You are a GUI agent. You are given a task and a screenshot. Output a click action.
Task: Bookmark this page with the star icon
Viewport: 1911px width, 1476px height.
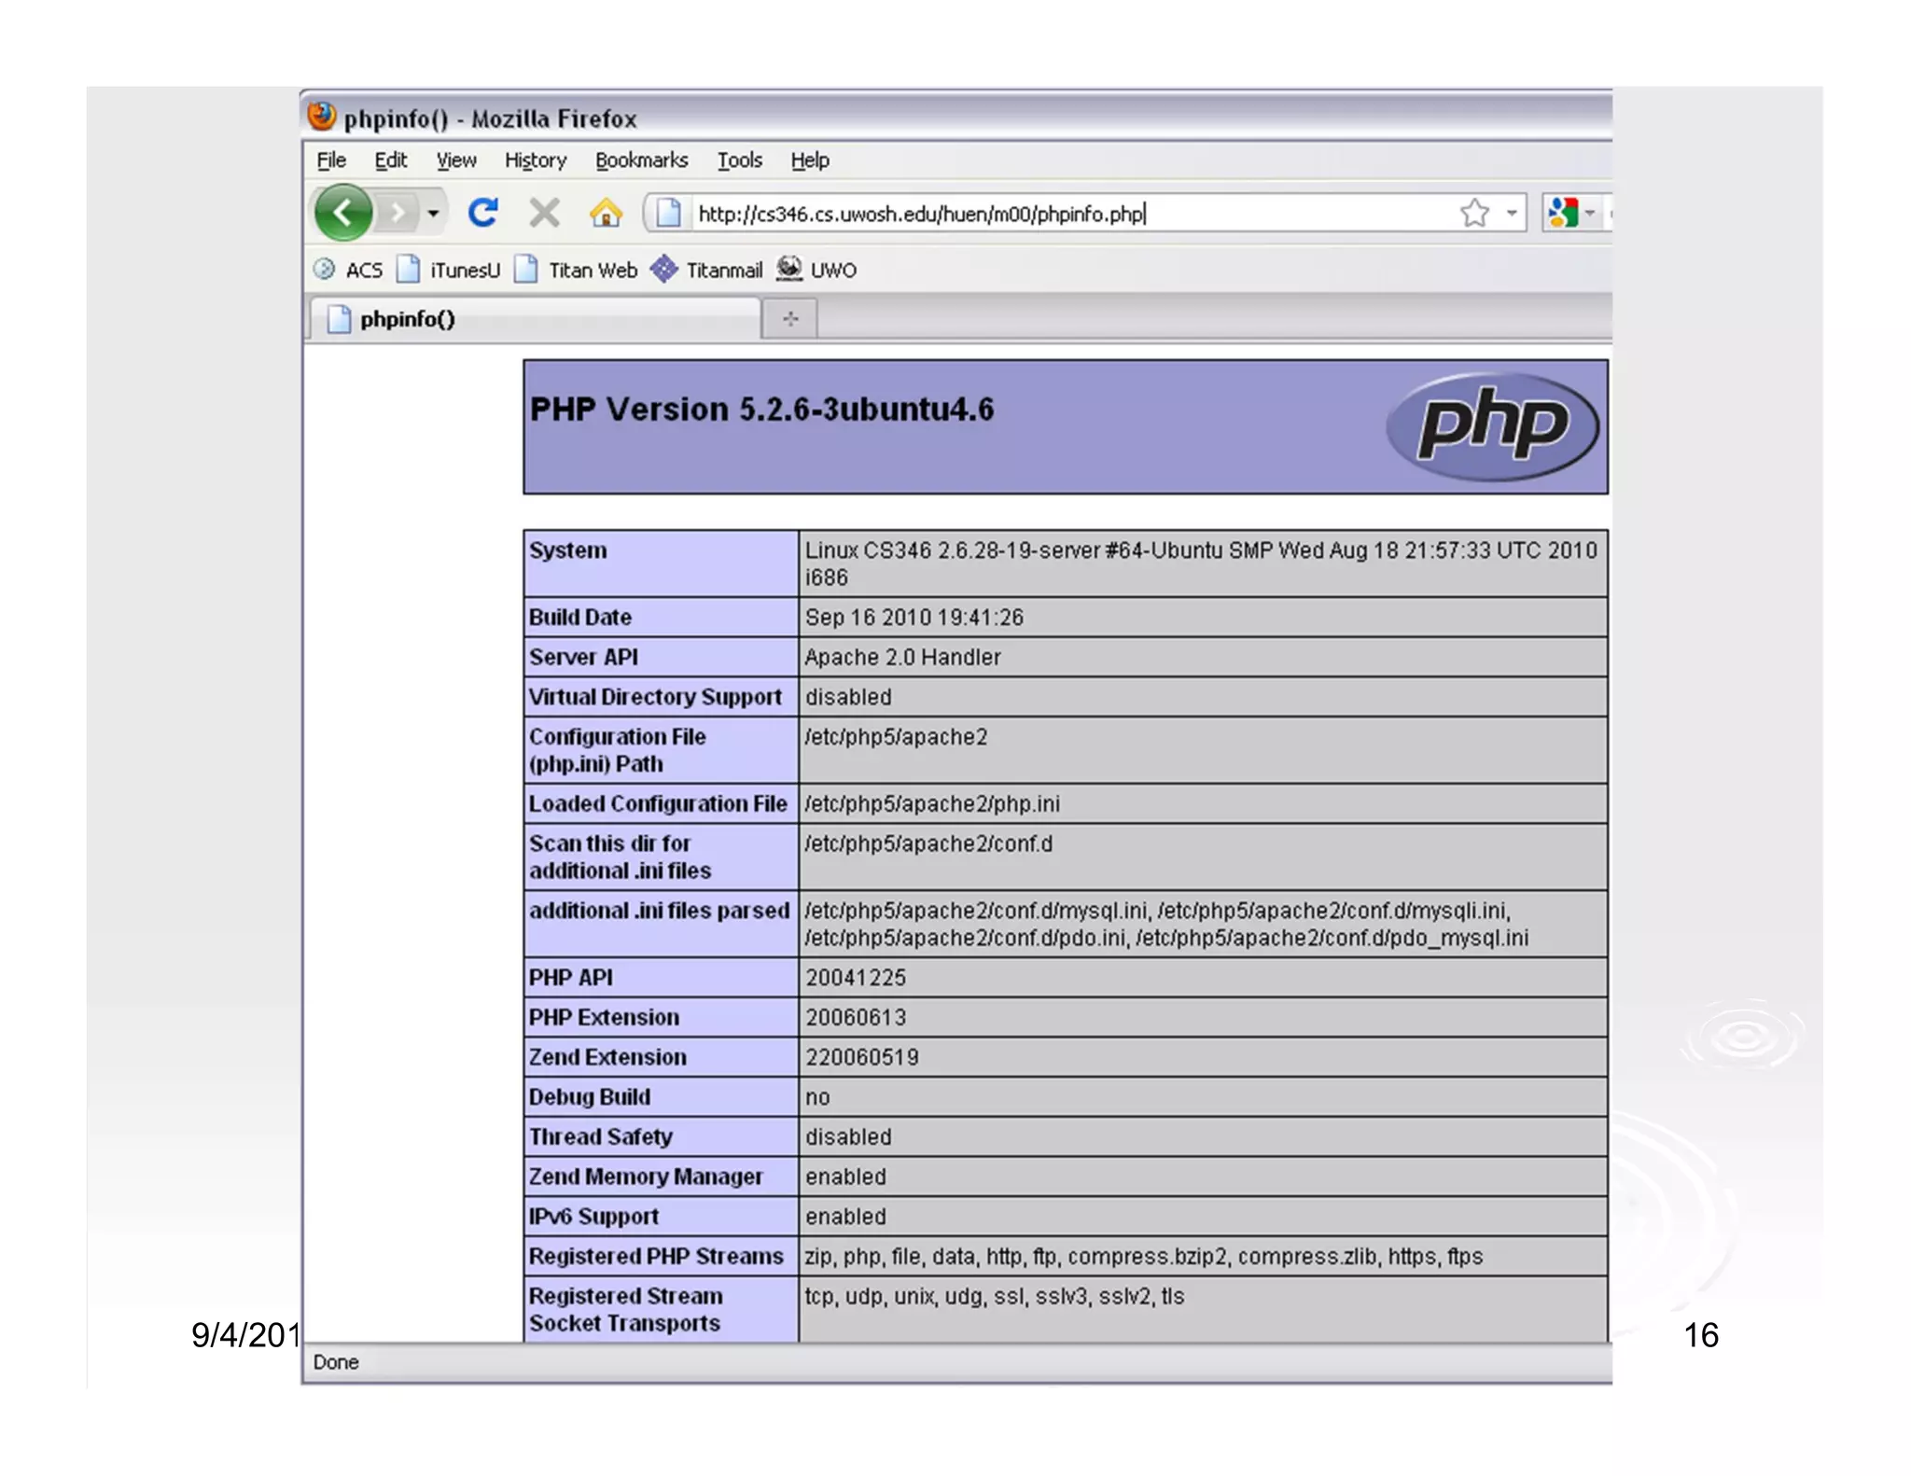pos(1475,214)
